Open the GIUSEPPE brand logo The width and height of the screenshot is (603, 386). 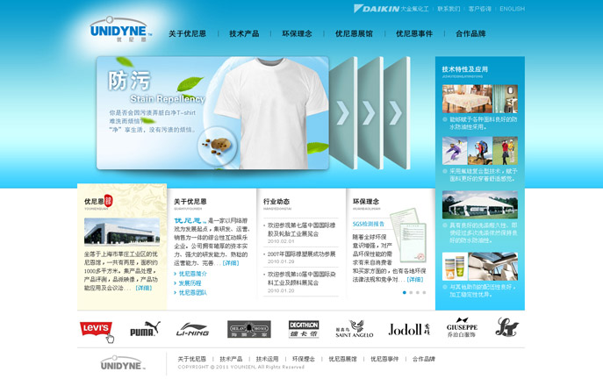point(462,328)
